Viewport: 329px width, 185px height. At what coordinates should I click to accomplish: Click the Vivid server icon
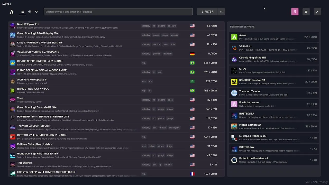13,100
